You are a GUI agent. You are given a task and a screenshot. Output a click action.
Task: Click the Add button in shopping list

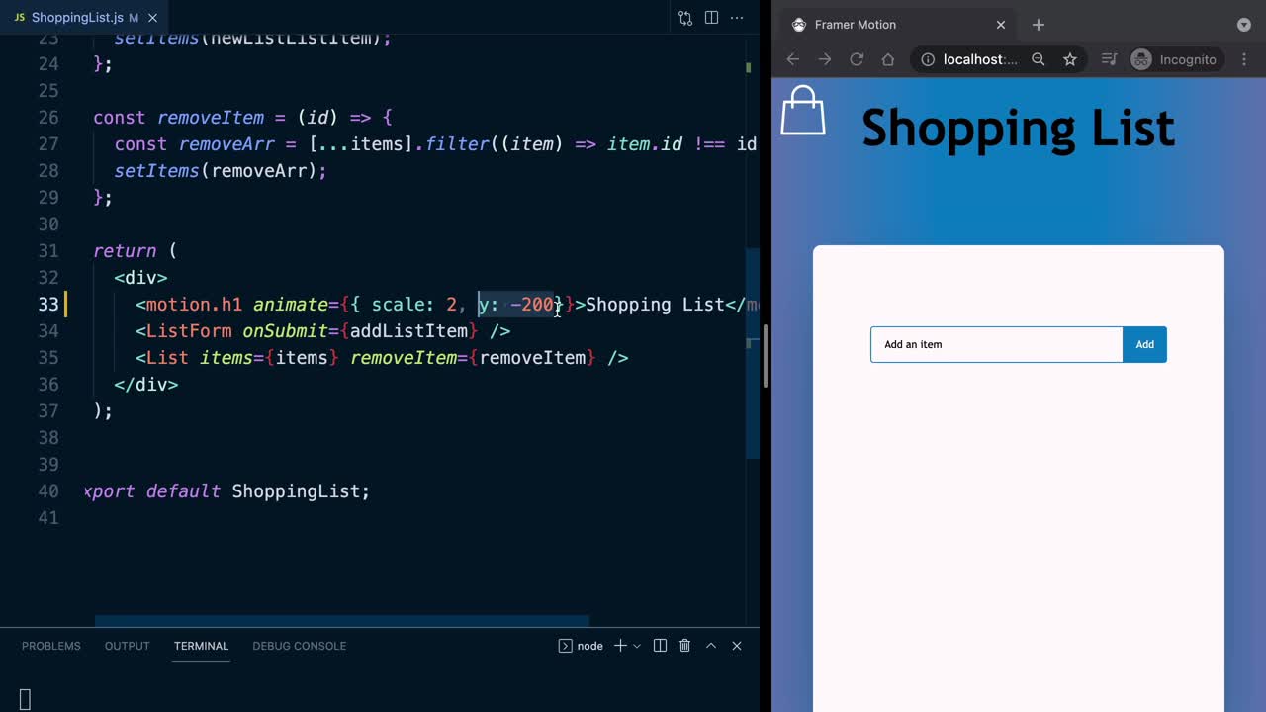click(1144, 344)
